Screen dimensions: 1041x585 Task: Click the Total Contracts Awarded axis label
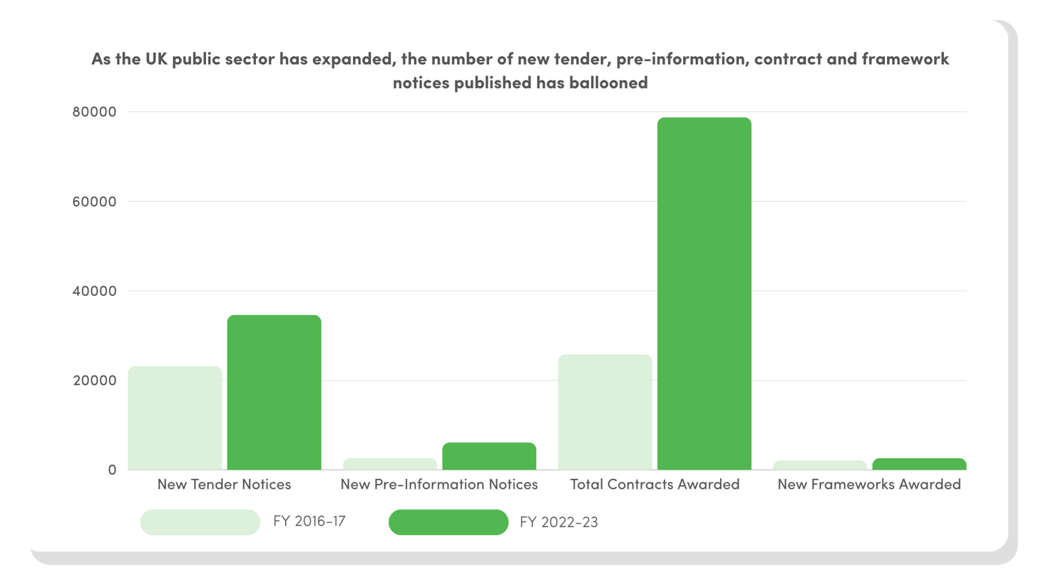tap(655, 485)
